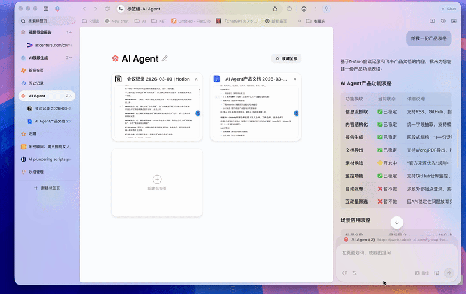Open the 收藏夹 bookmarks folder

click(x=316, y=21)
